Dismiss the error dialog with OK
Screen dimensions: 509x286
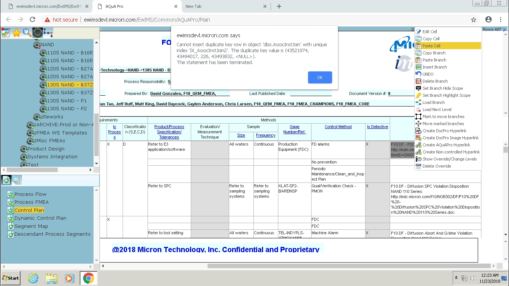click(x=320, y=77)
